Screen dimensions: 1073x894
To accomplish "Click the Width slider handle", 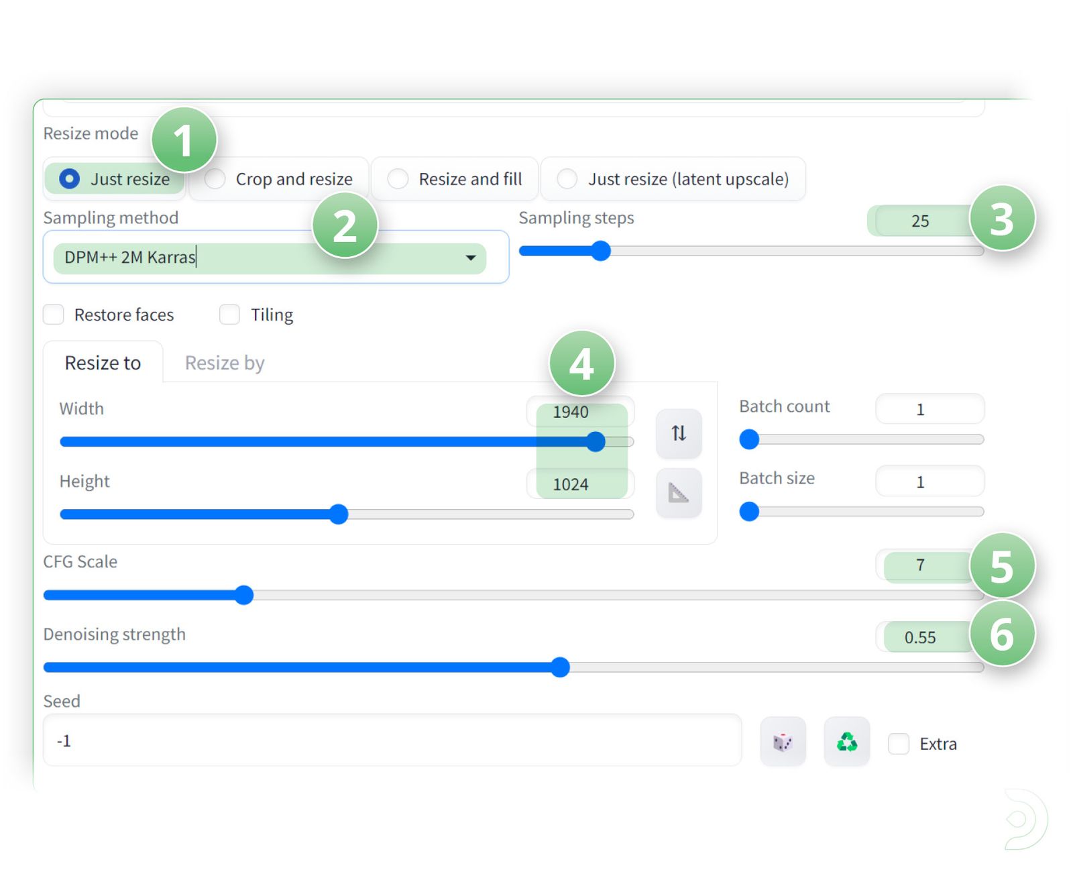I will click(x=596, y=441).
